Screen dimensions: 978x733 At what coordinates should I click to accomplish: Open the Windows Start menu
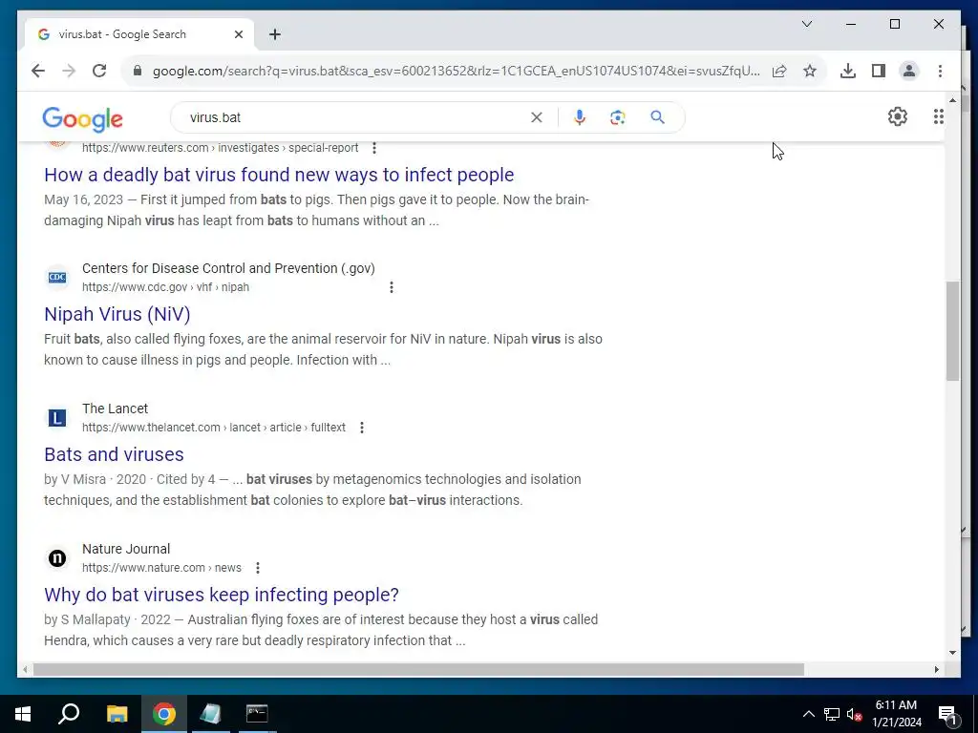tap(23, 714)
